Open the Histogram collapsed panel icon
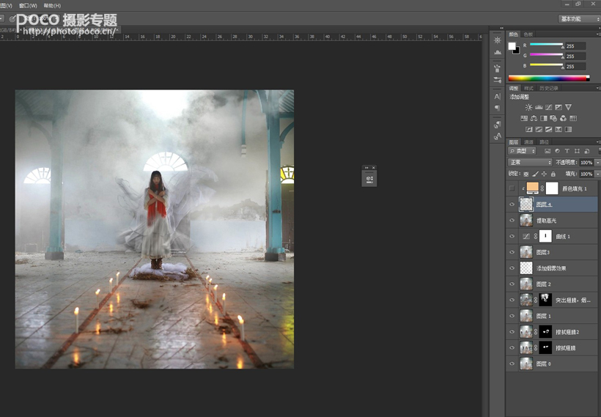Viewport: 601px width, 417px height. coord(498,52)
